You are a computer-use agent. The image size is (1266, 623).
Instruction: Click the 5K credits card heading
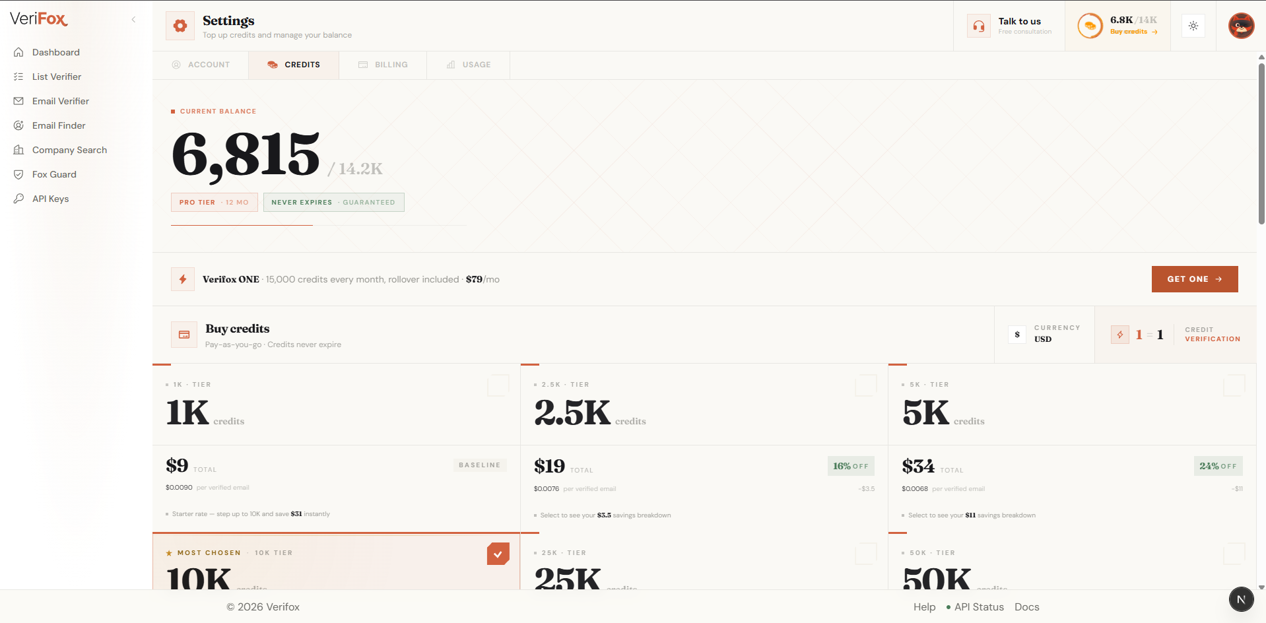[925, 413]
